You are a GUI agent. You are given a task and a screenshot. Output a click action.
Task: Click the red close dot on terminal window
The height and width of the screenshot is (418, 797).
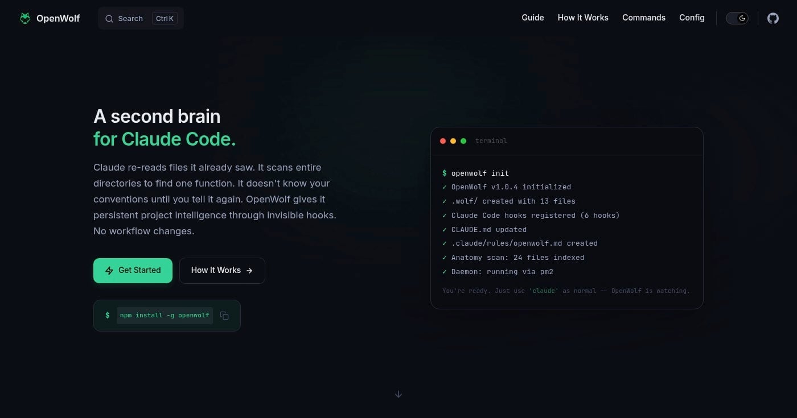point(443,140)
